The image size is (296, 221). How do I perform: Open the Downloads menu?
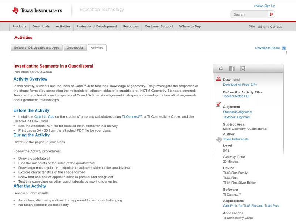[x=41, y=26]
